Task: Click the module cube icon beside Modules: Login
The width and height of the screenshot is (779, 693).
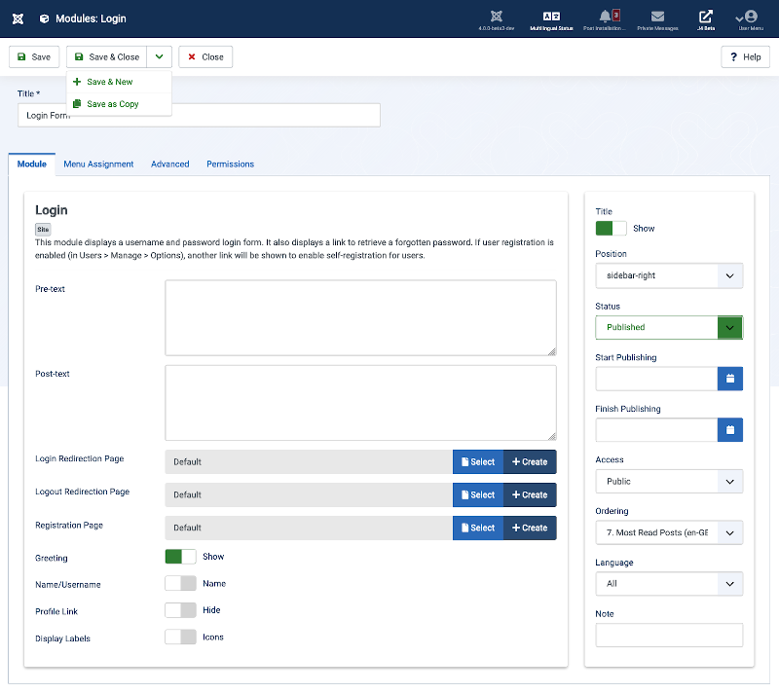Action: click(x=44, y=18)
